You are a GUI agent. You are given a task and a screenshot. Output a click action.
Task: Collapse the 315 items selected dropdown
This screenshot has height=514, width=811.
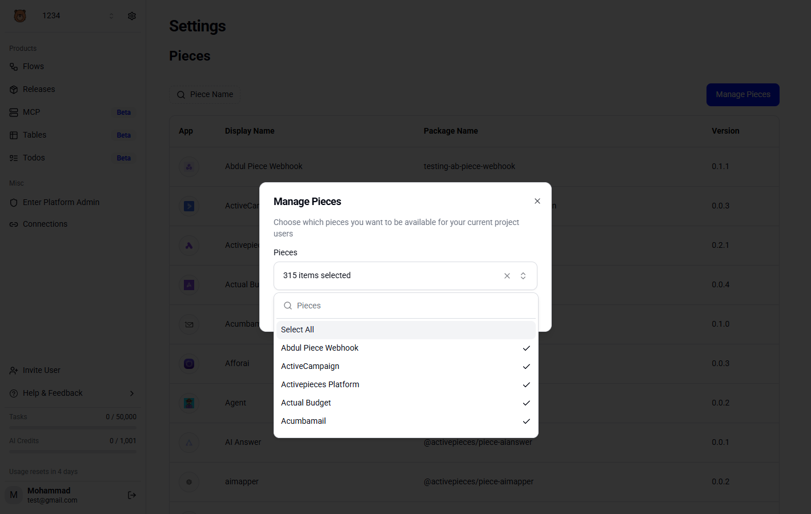(523, 276)
